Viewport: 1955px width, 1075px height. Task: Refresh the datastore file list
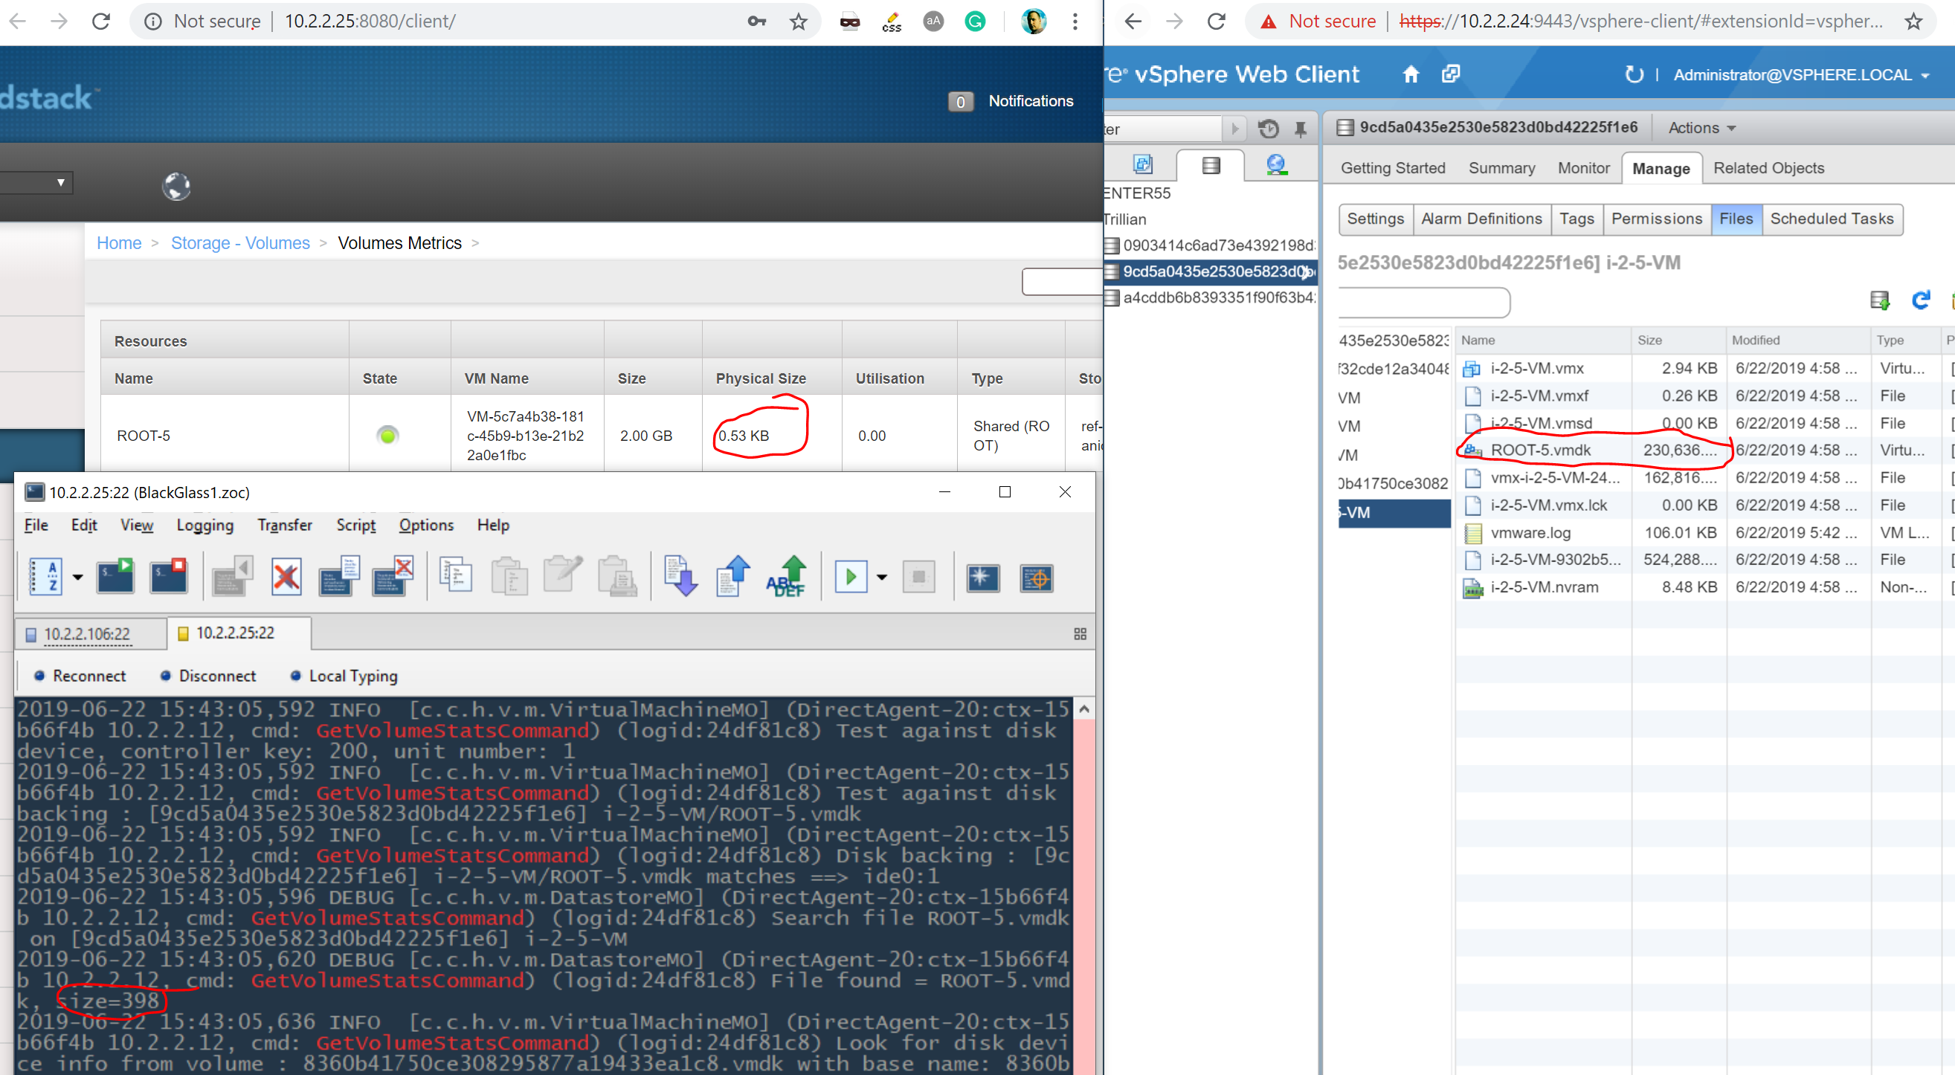1919,301
